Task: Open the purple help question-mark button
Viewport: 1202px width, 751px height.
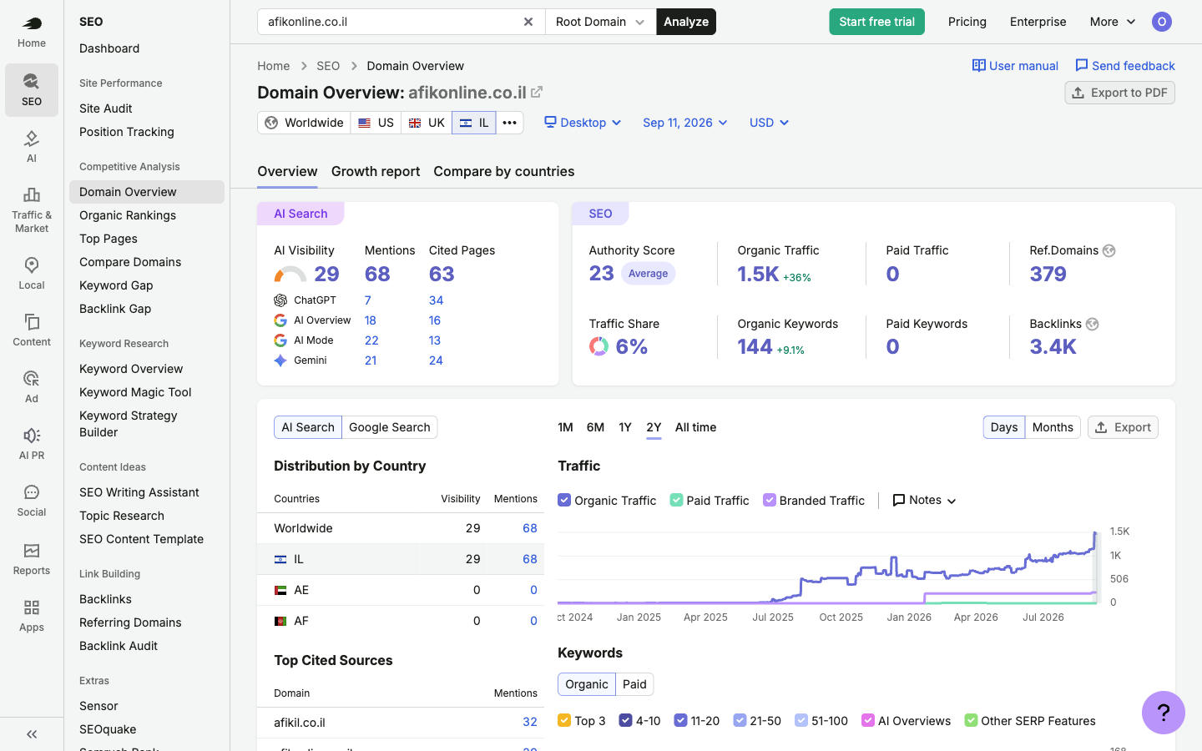Action: coord(1164,713)
